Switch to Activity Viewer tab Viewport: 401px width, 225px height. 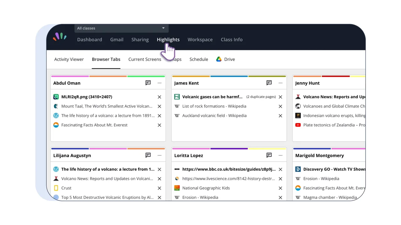(x=69, y=59)
